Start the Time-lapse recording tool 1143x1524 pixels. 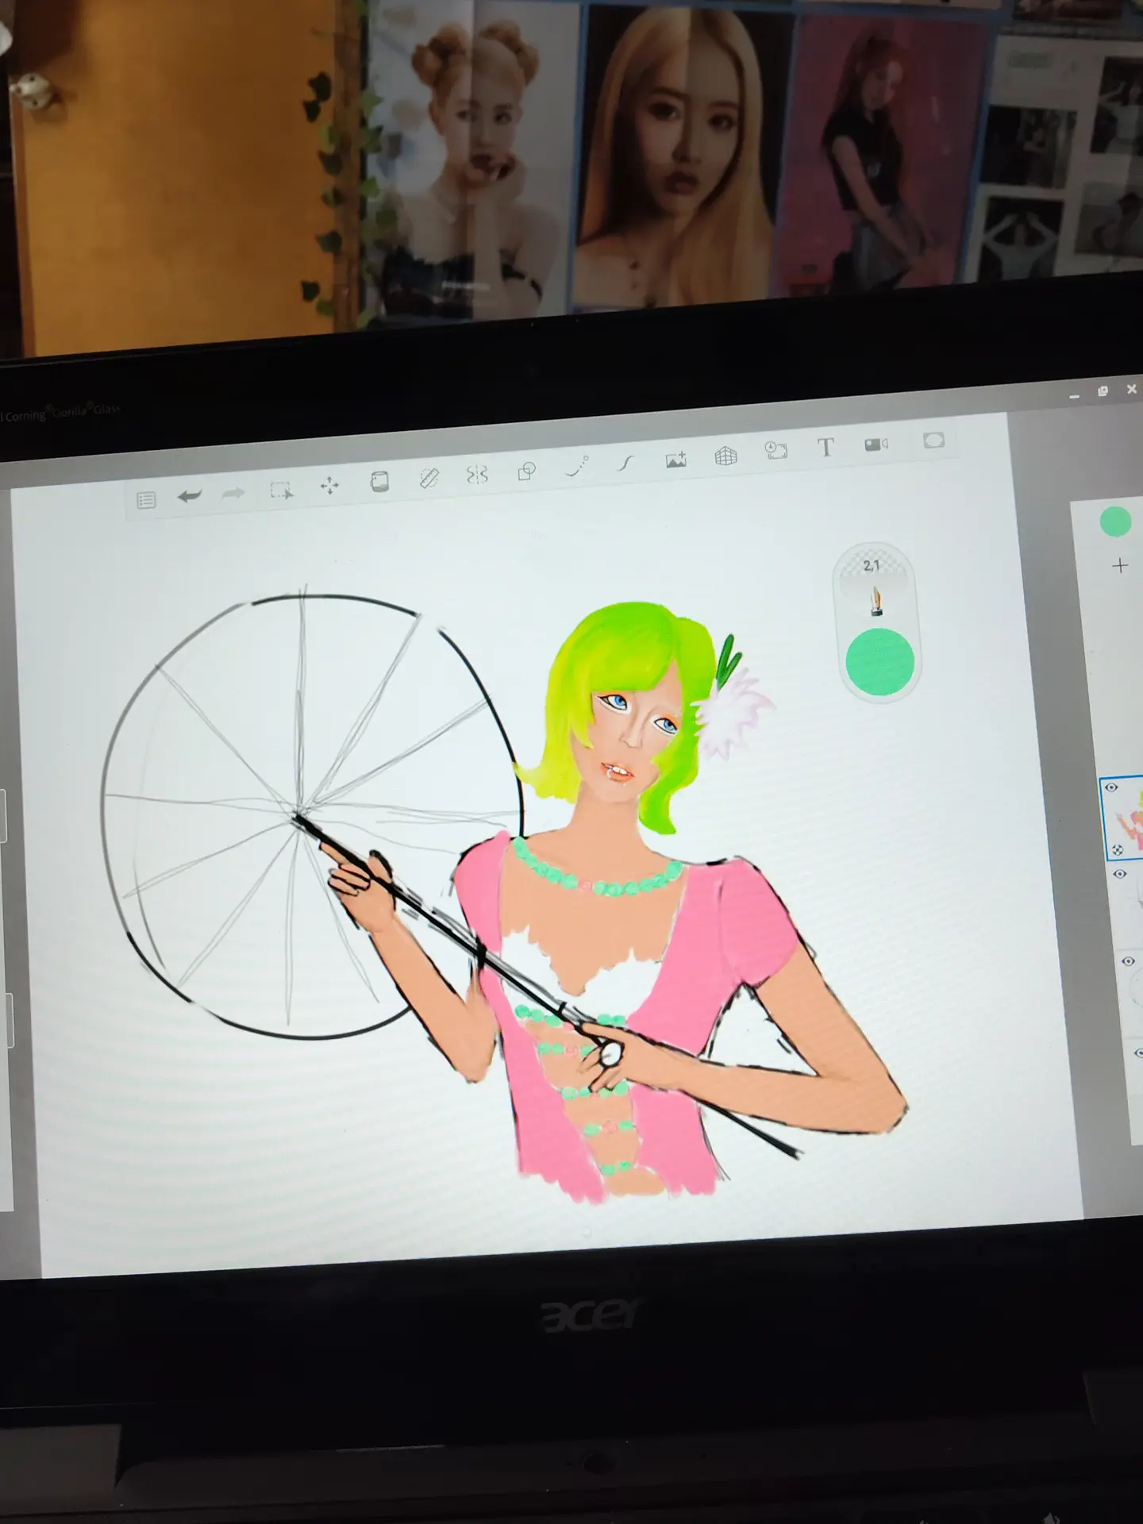[x=775, y=451]
